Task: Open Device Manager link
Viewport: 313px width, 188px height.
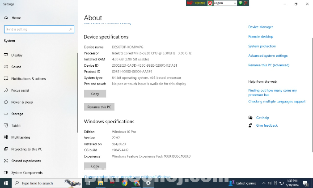Action: (261, 27)
